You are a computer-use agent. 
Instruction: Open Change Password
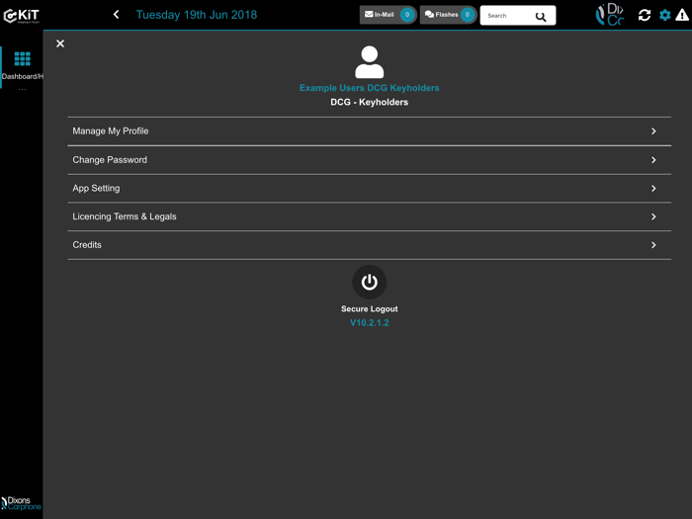pos(370,160)
